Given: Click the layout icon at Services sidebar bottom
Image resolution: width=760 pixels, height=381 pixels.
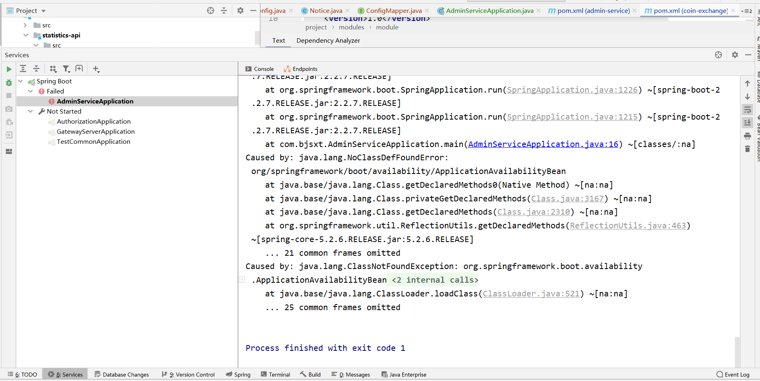Looking at the screenshot, I should pyautogui.click(x=9, y=151).
